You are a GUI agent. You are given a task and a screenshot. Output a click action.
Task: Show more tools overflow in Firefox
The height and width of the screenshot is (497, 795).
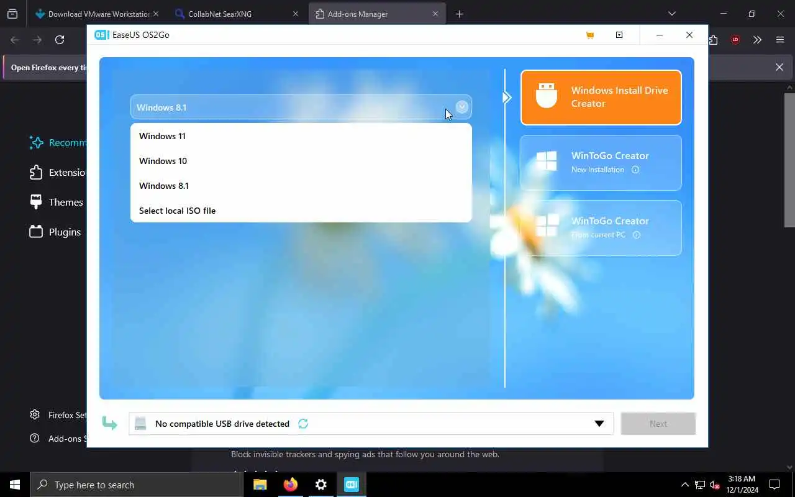757,40
